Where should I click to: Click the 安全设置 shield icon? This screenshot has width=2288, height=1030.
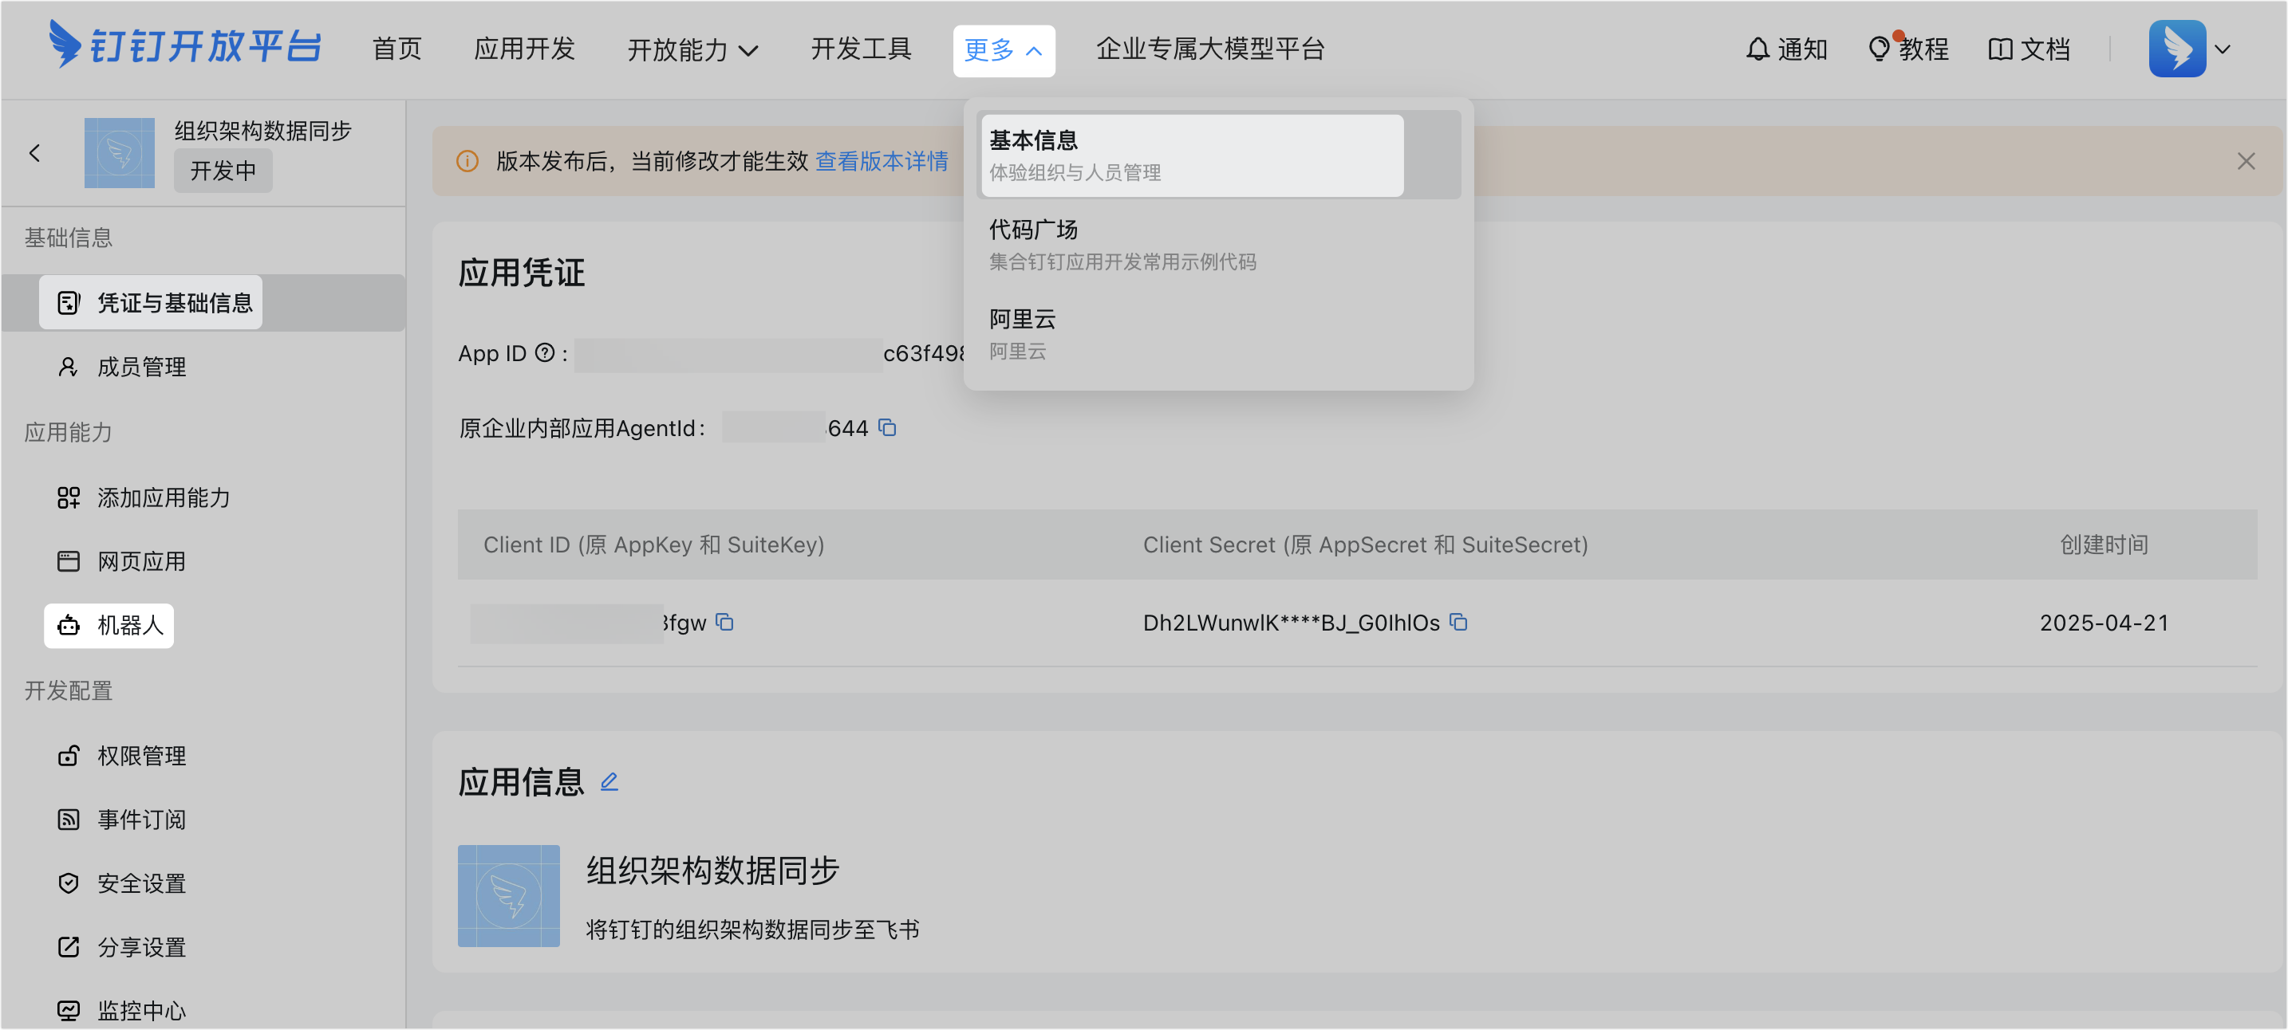(68, 883)
